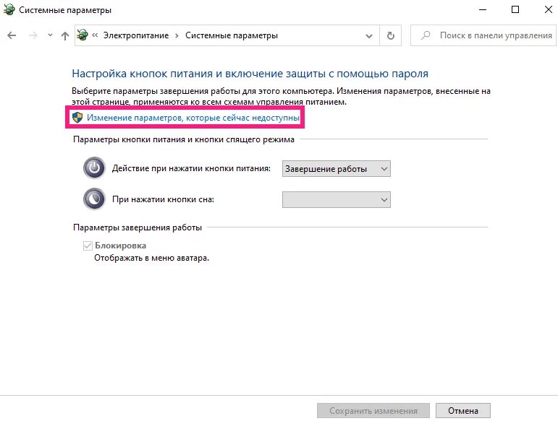Toggle the Блокировка checkbox
Viewport: 558px width, 421px height.
click(88, 246)
